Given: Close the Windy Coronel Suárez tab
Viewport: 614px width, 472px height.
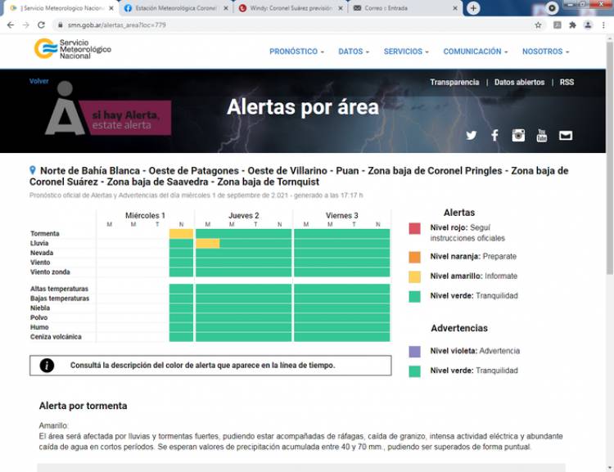Looking at the screenshot, I should [341, 8].
